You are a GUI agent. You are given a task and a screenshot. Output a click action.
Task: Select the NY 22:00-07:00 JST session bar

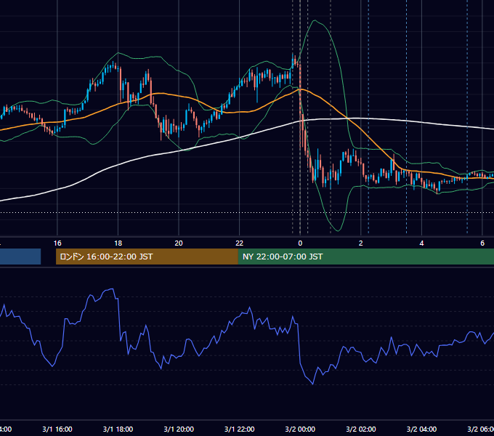point(365,257)
